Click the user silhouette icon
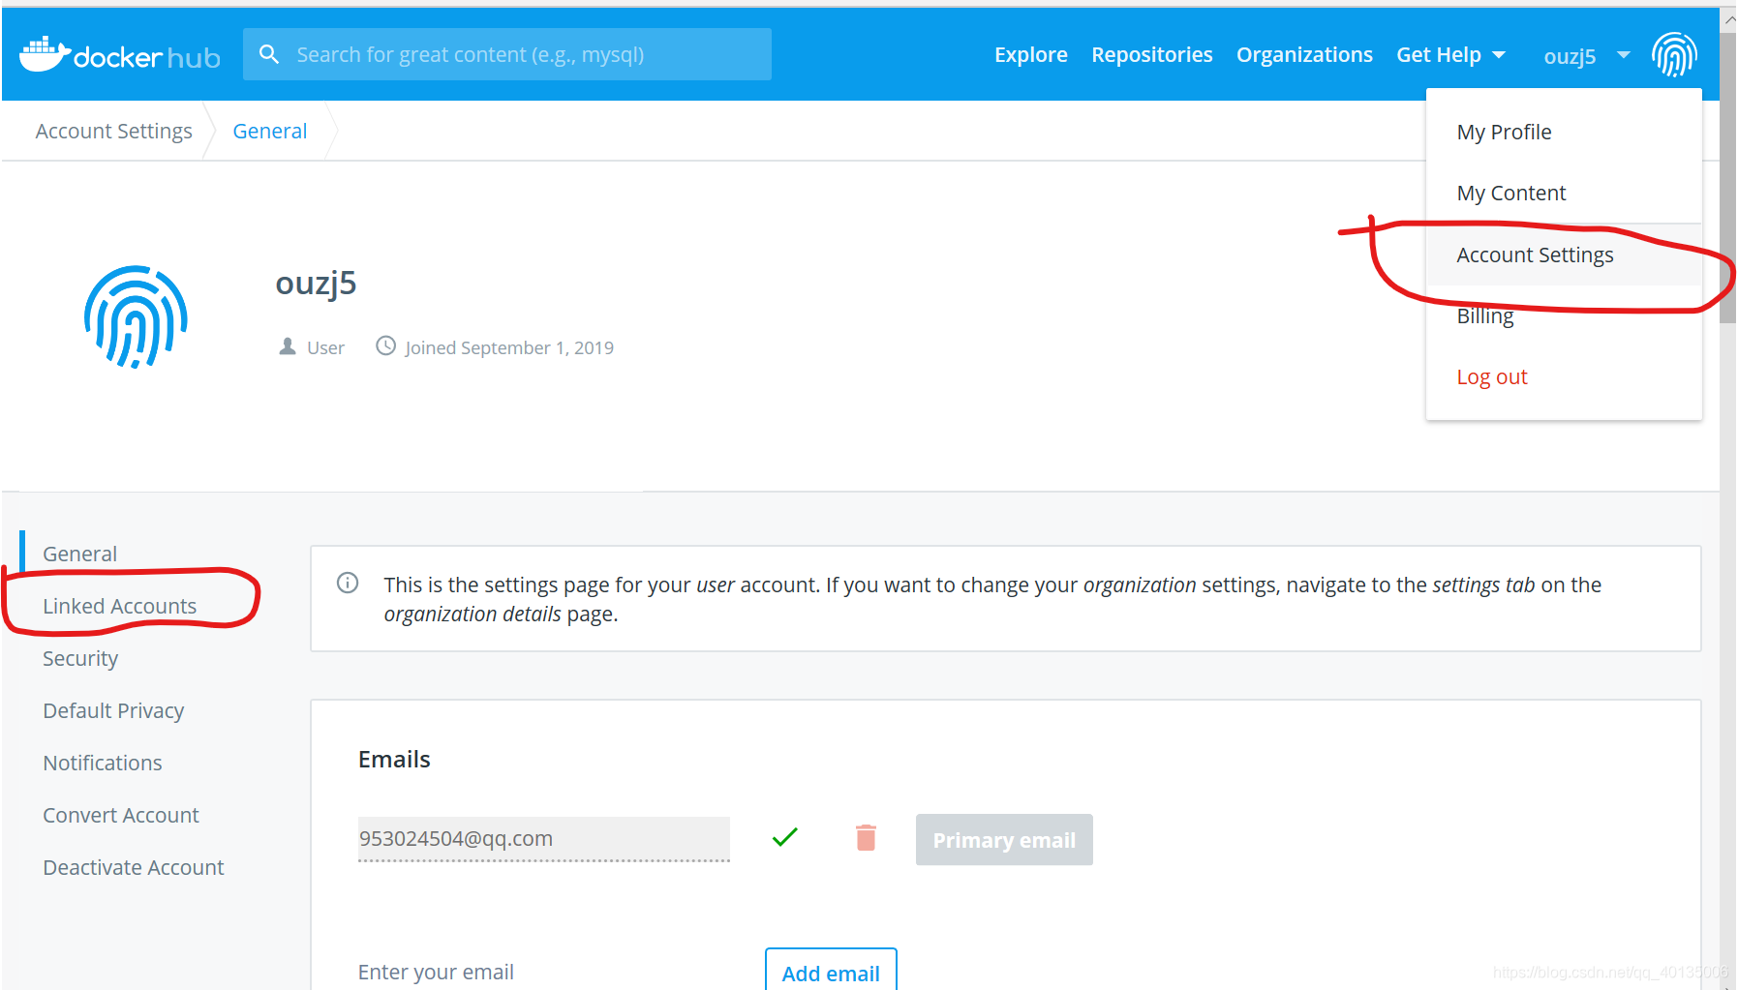The width and height of the screenshot is (1738, 990). tap(288, 346)
